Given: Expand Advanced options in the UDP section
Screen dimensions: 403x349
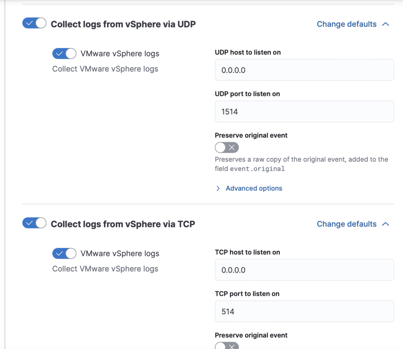Looking at the screenshot, I should click(x=254, y=188).
